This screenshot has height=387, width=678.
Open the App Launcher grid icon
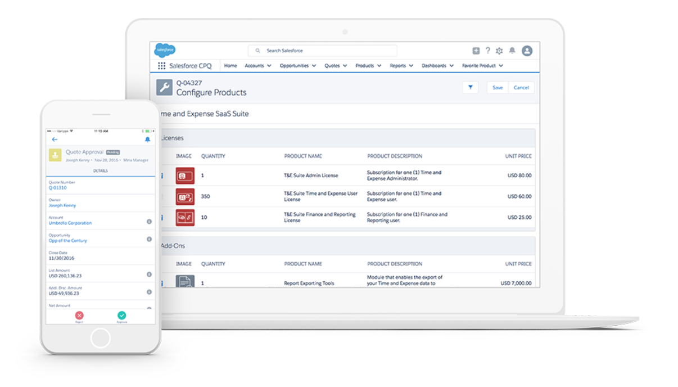[x=161, y=66]
